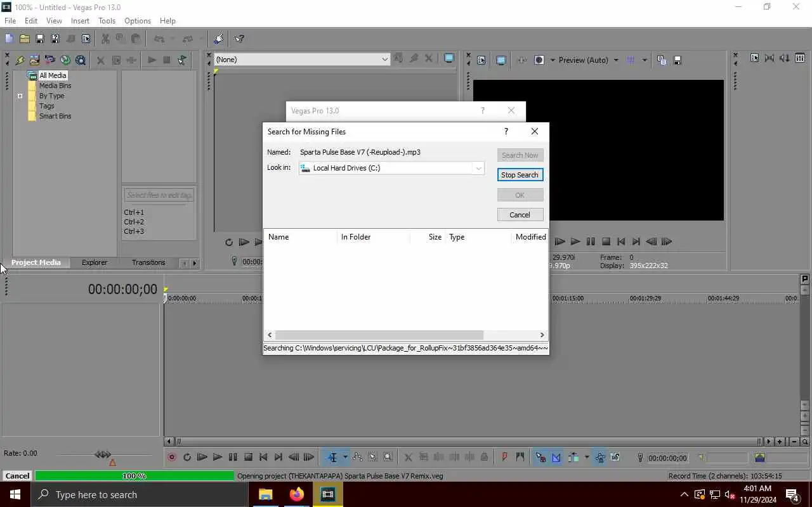Open the Edit menu
The width and height of the screenshot is (812, 507).
click(31, 21)
